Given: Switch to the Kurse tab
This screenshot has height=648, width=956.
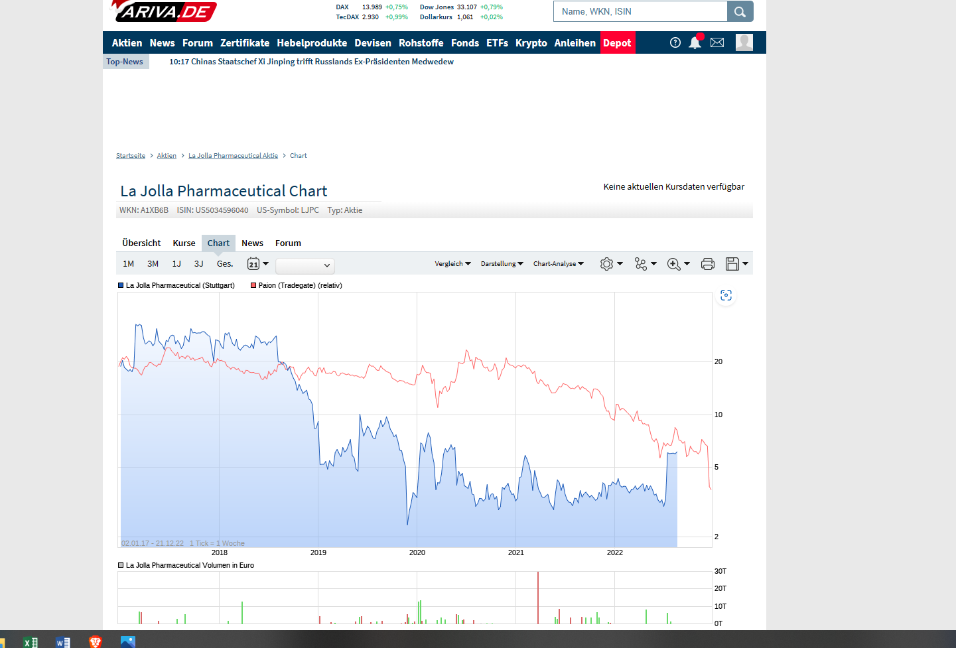Looking at the screenshot, I should (184, 243).
